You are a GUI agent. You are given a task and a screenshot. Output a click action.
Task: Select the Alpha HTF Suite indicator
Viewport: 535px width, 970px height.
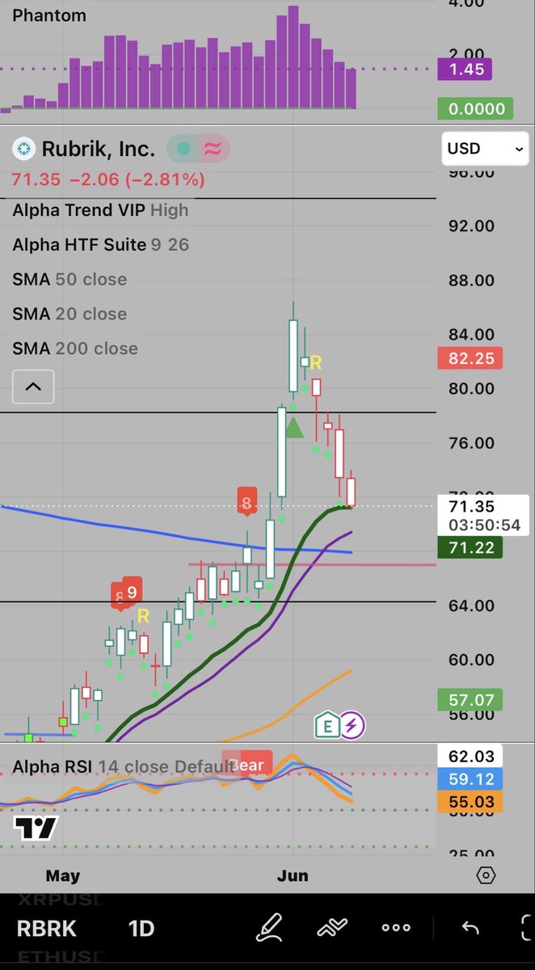[x=100, y=244]
